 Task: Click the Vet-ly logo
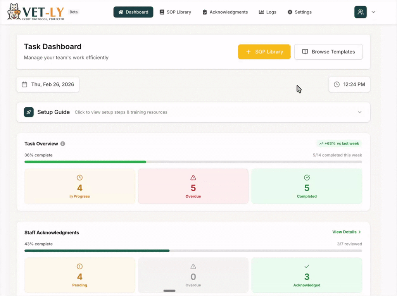tap(35, 12)
